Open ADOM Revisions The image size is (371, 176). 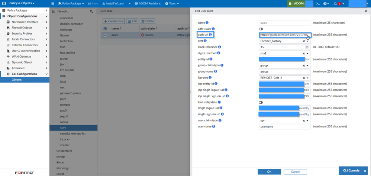pos(148,4)
